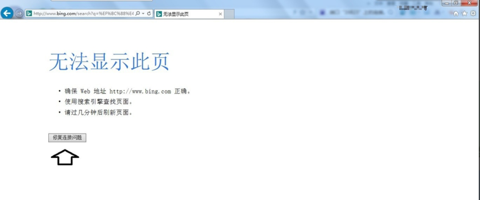
Task: Click the text 确保 Web 地址 http://www.bing.com 正确。
Action: [128, 91]
